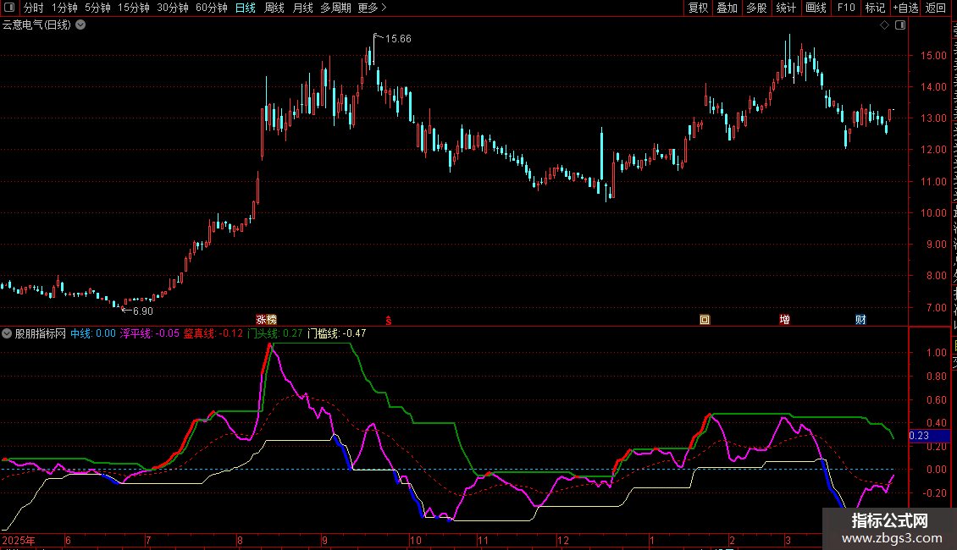The image size is (957, 550).
Task: Click the 涨榜 event marker
Action: point(266,320)
